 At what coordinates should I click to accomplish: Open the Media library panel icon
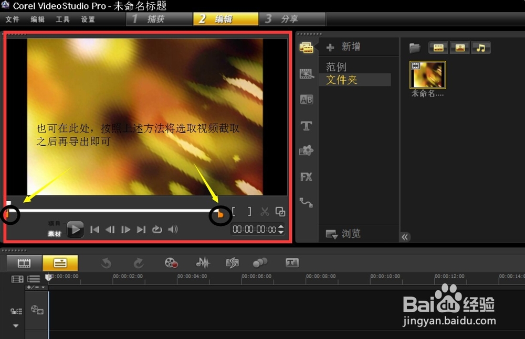click(307, 48)
